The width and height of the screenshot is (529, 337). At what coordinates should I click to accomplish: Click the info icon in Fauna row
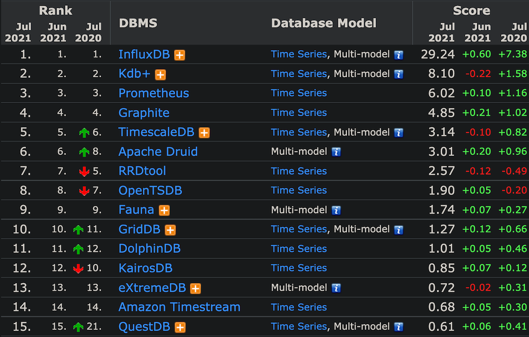click(336, 210)
